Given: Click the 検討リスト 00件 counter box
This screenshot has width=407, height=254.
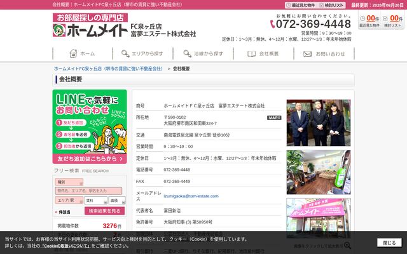Looking at the screenshot, I should [393, 21].
